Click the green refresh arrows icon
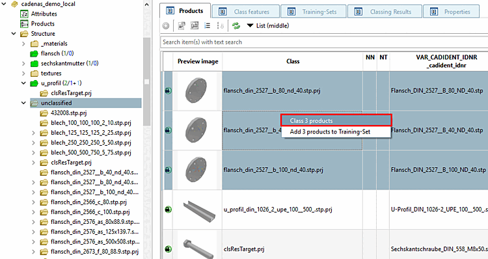This screenshot has height=259, width=488. [x=236, y=25]
